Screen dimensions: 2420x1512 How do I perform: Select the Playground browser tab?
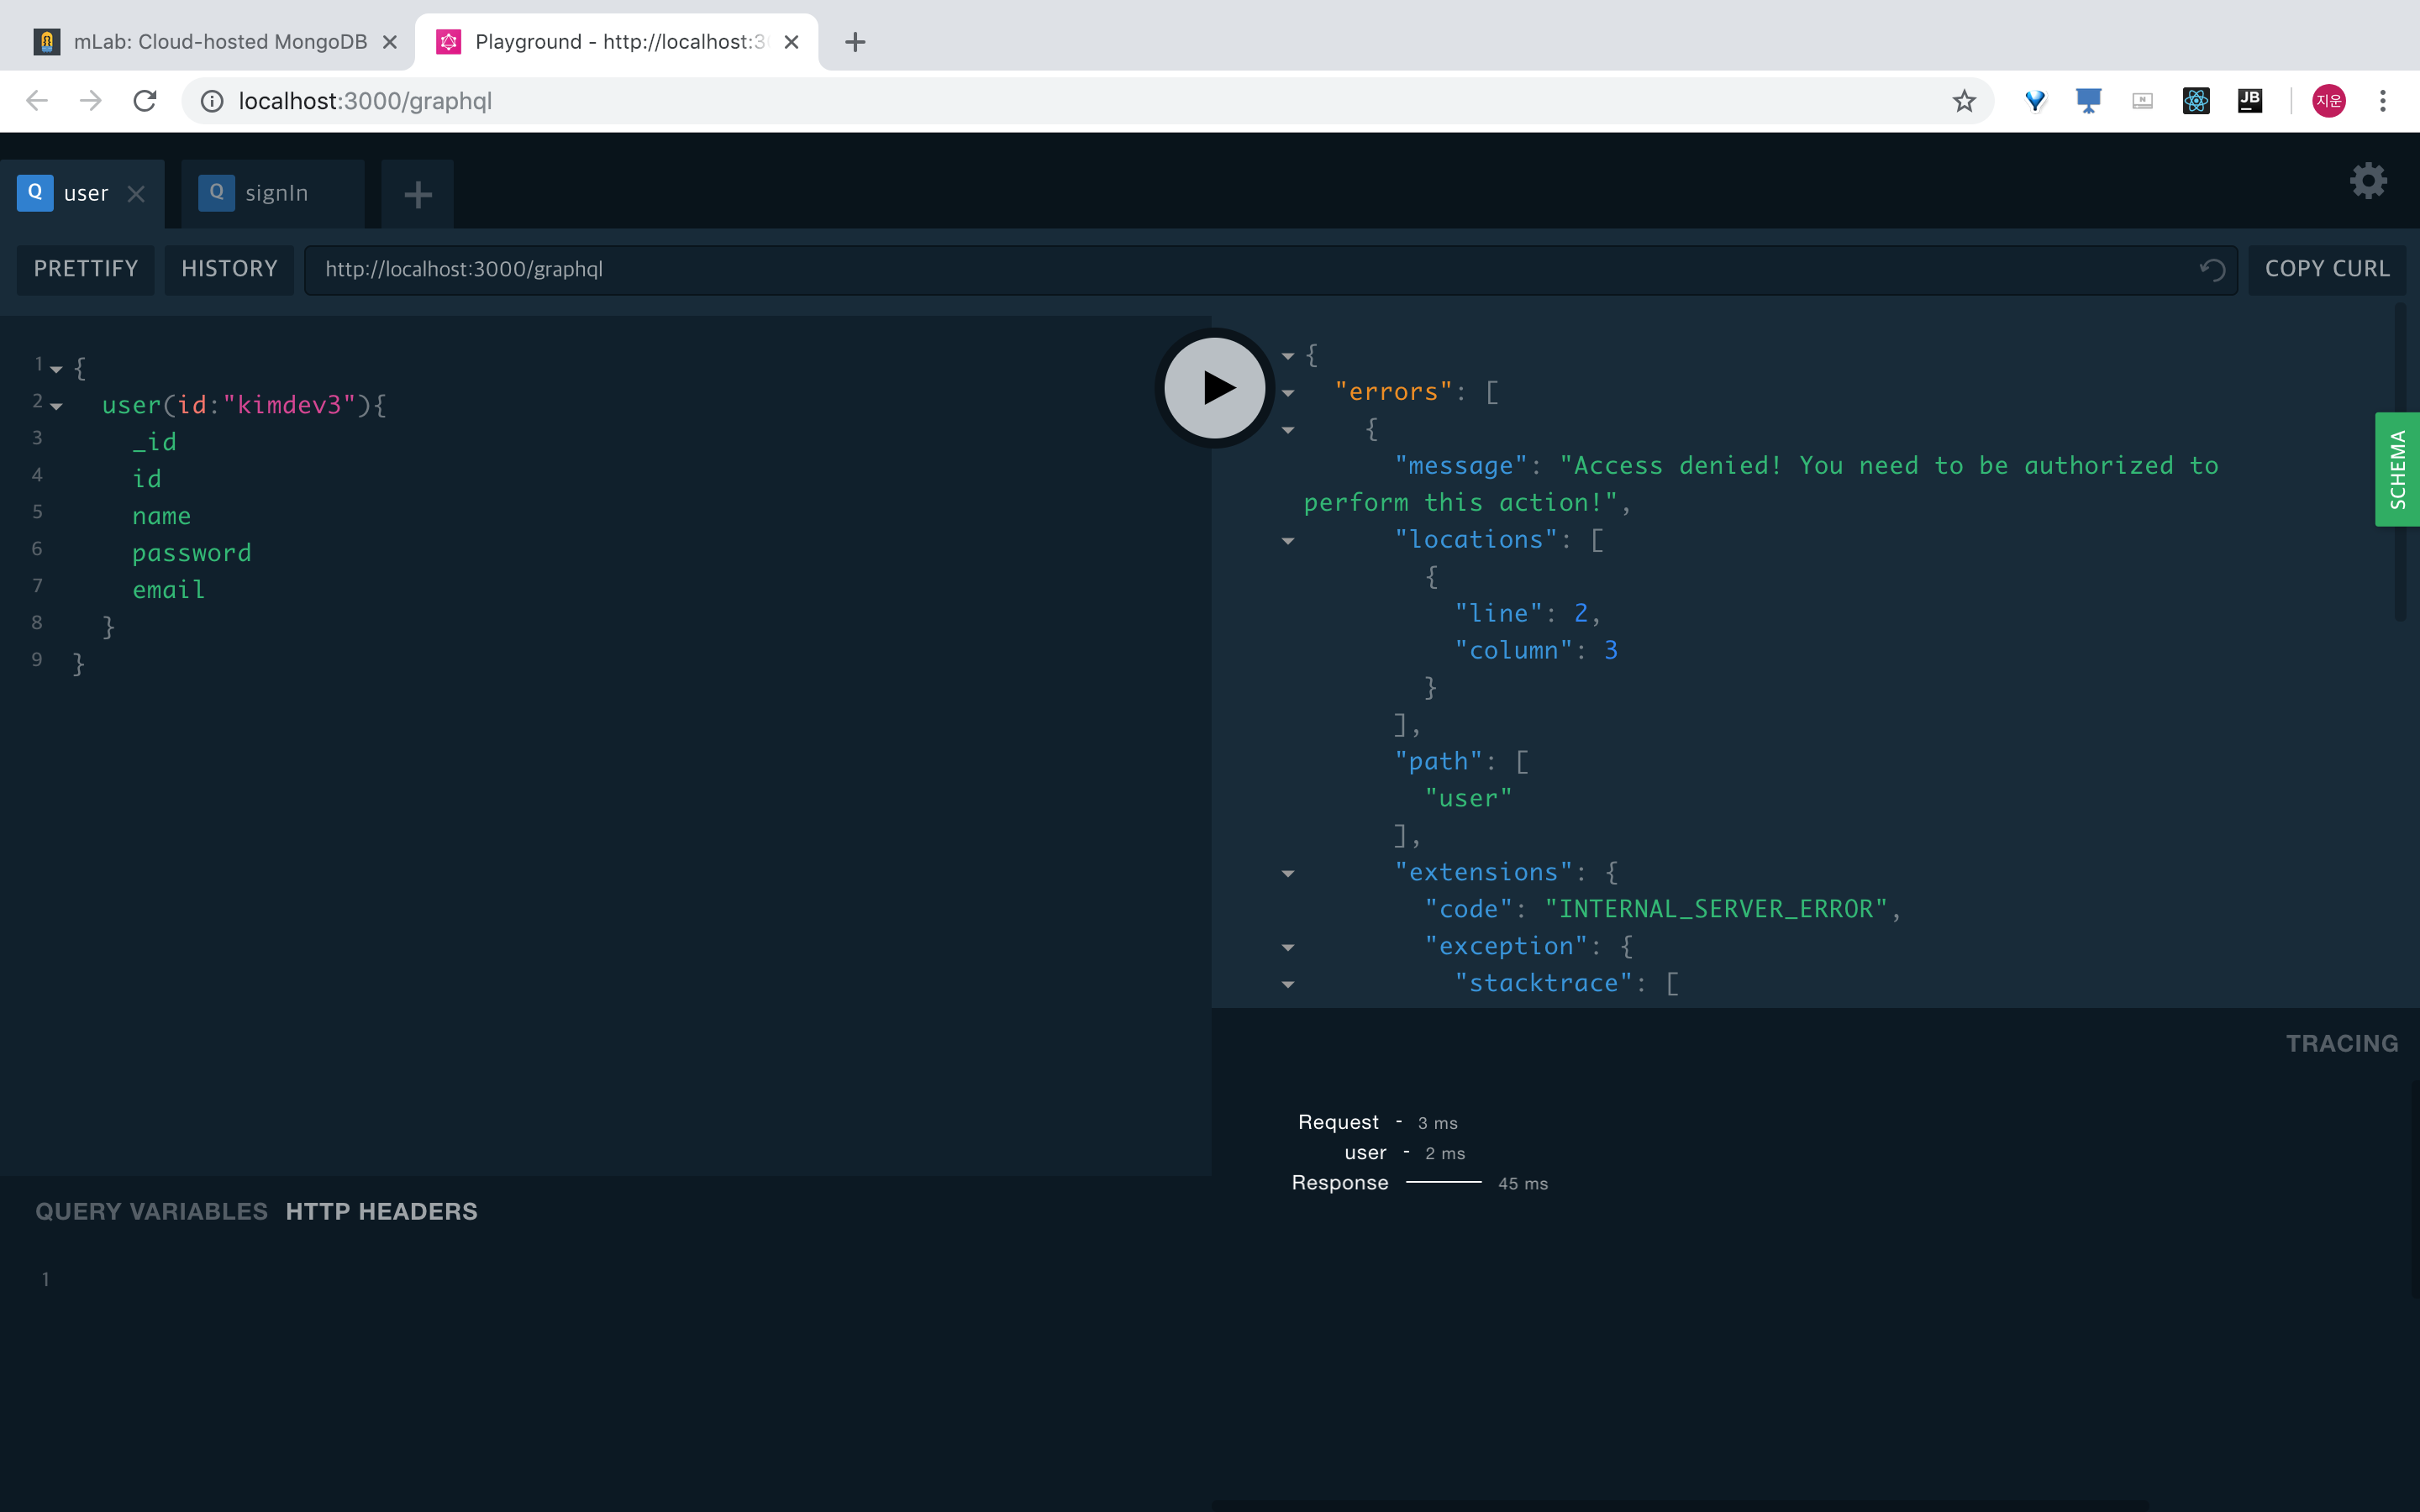[x=617, y=42]
